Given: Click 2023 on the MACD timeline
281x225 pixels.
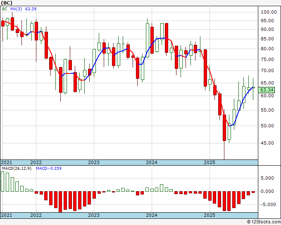Looking at the screenshot, I should (94, 215).
